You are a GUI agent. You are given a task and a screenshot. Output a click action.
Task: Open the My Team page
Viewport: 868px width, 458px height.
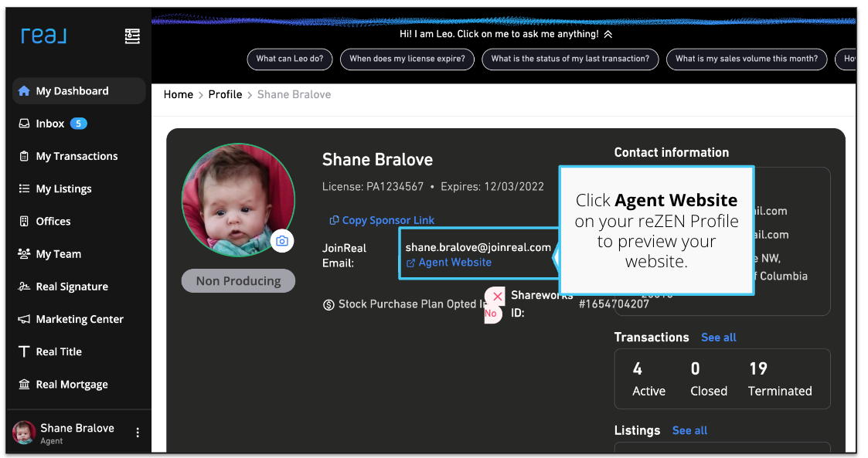[x=58, y=254]
